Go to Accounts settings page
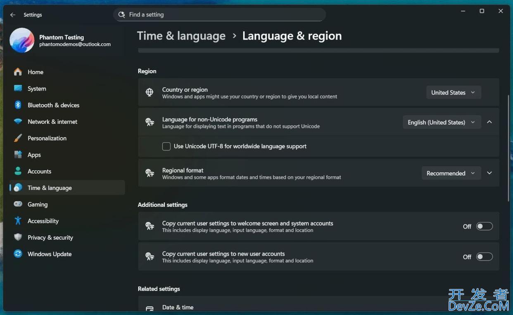The height and width of the screenshot is (315, 513). coord(39,171)
